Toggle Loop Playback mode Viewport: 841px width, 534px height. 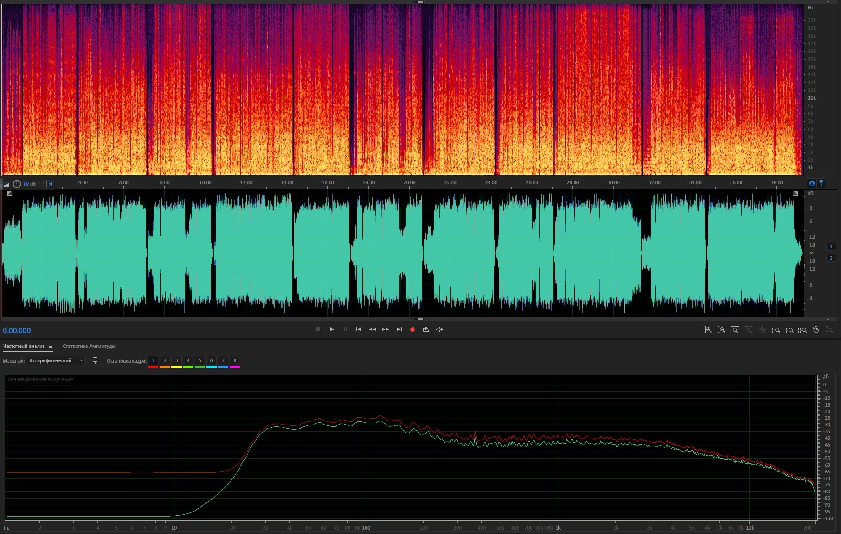[426, 330]
